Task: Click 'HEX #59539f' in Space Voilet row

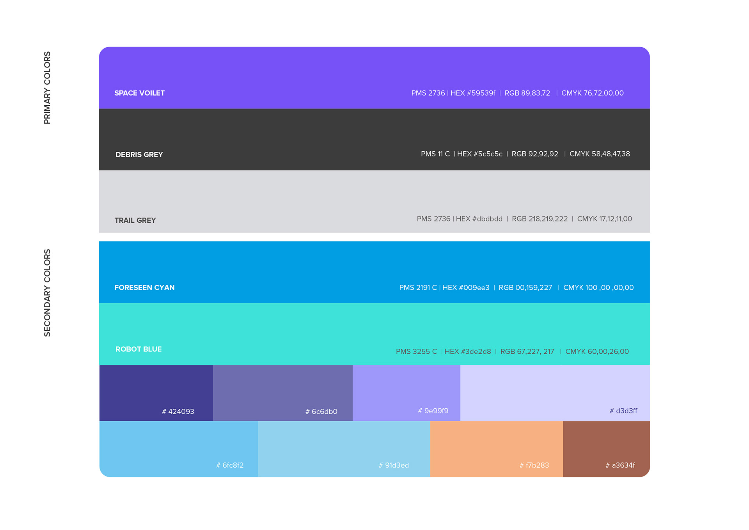Action: [x=473, y=93]
